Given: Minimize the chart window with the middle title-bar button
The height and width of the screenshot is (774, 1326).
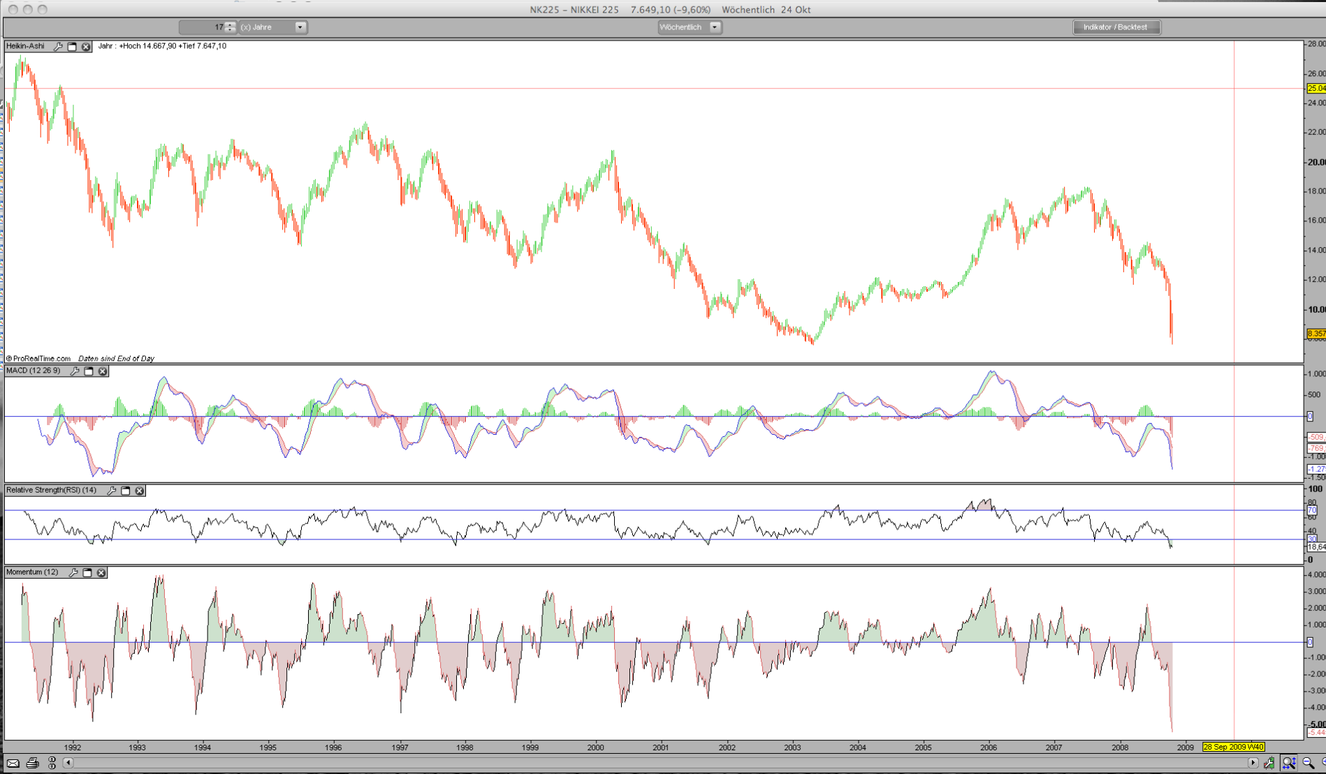Looking at the screenshot, I should (x=28, y=10).
